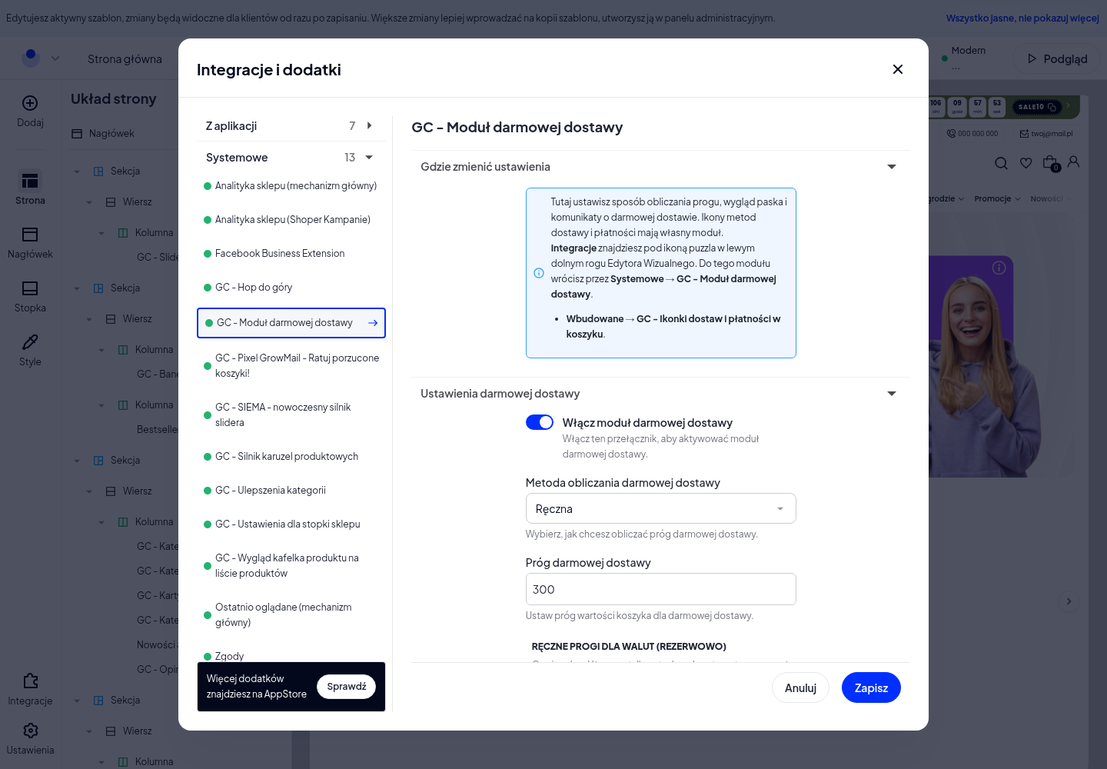Select GC - Silnik karuzel produktowych
1107x769 pixels.
(x=291, y=457)
